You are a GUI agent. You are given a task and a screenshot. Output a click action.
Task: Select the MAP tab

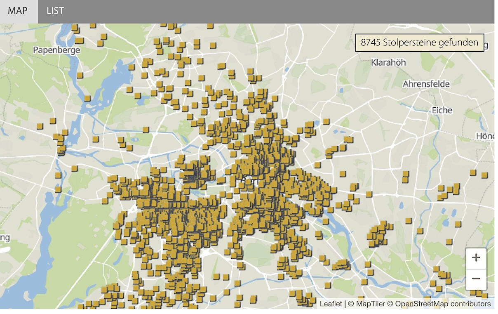[x=18, y=11]
